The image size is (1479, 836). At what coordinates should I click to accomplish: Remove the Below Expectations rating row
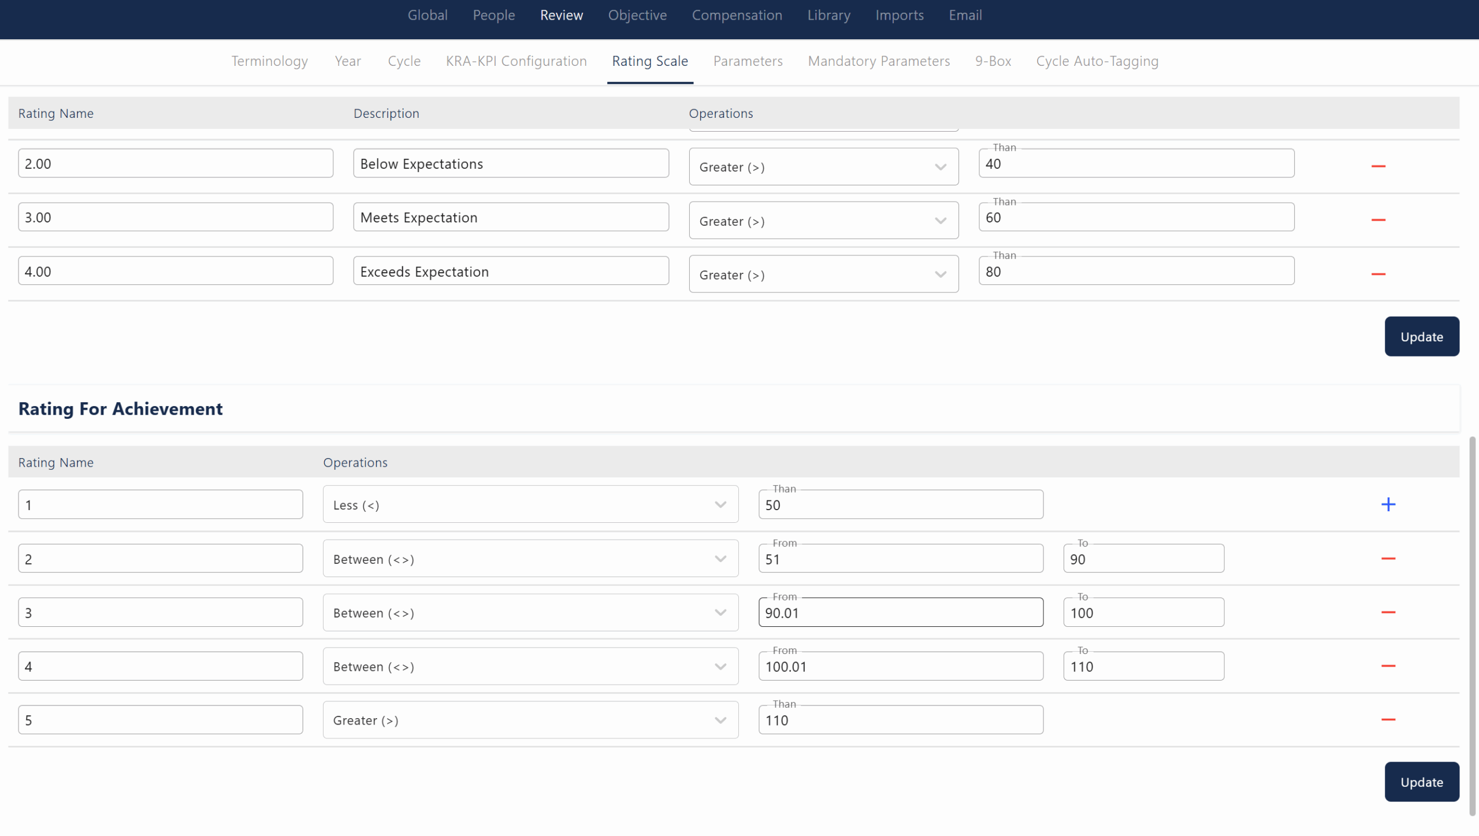(1378, 166)
